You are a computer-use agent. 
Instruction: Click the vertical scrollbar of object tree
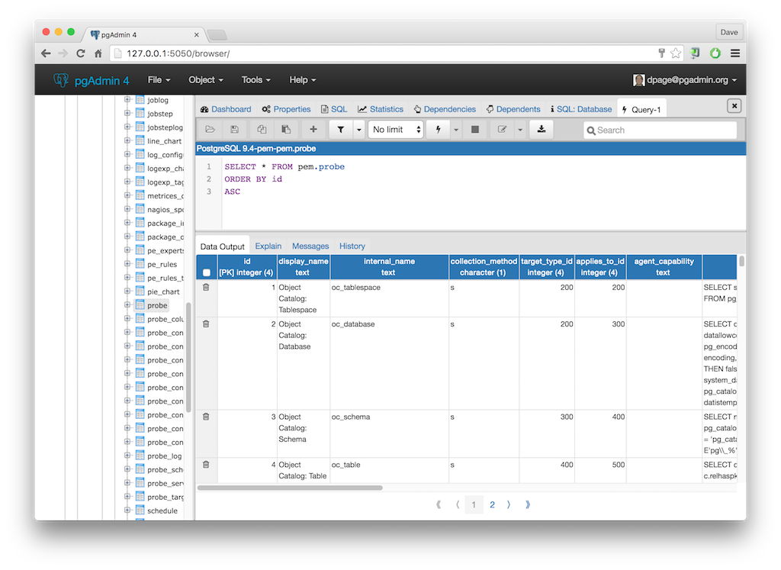pos(188,357)
